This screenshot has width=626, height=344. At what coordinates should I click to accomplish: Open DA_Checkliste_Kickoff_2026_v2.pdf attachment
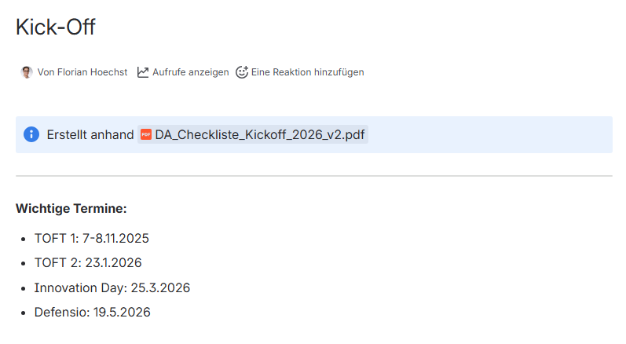pos(259,135)
